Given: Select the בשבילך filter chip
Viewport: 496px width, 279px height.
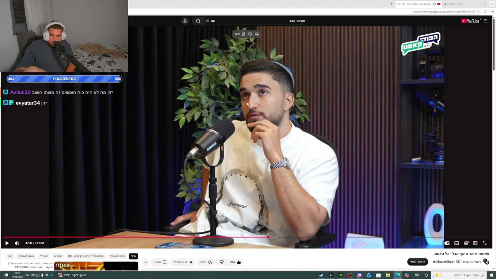Looking at the screenshot, I should click(x=44, y=256).
